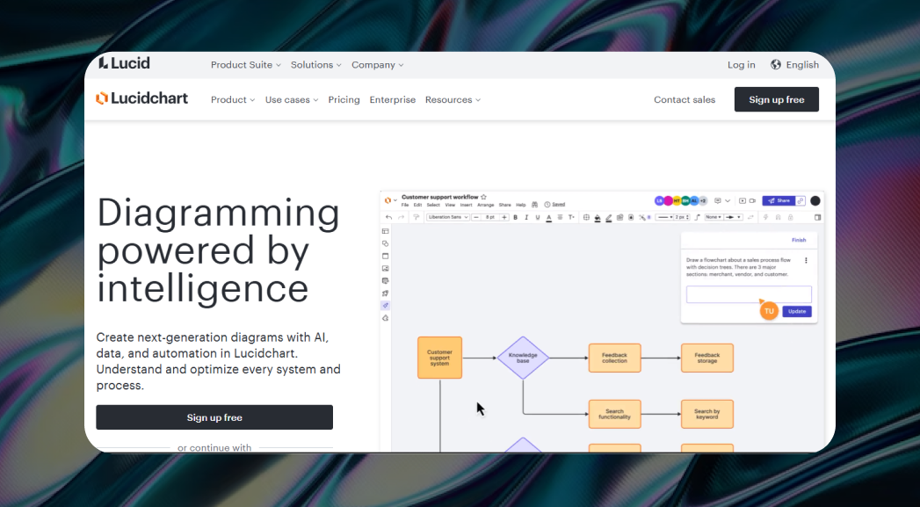Open the Product menu in Lucidchart nav

coord(233,100)
